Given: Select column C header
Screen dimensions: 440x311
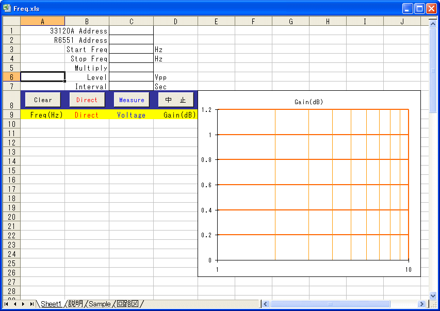Looking at the screenshot, I should point(132,21).
